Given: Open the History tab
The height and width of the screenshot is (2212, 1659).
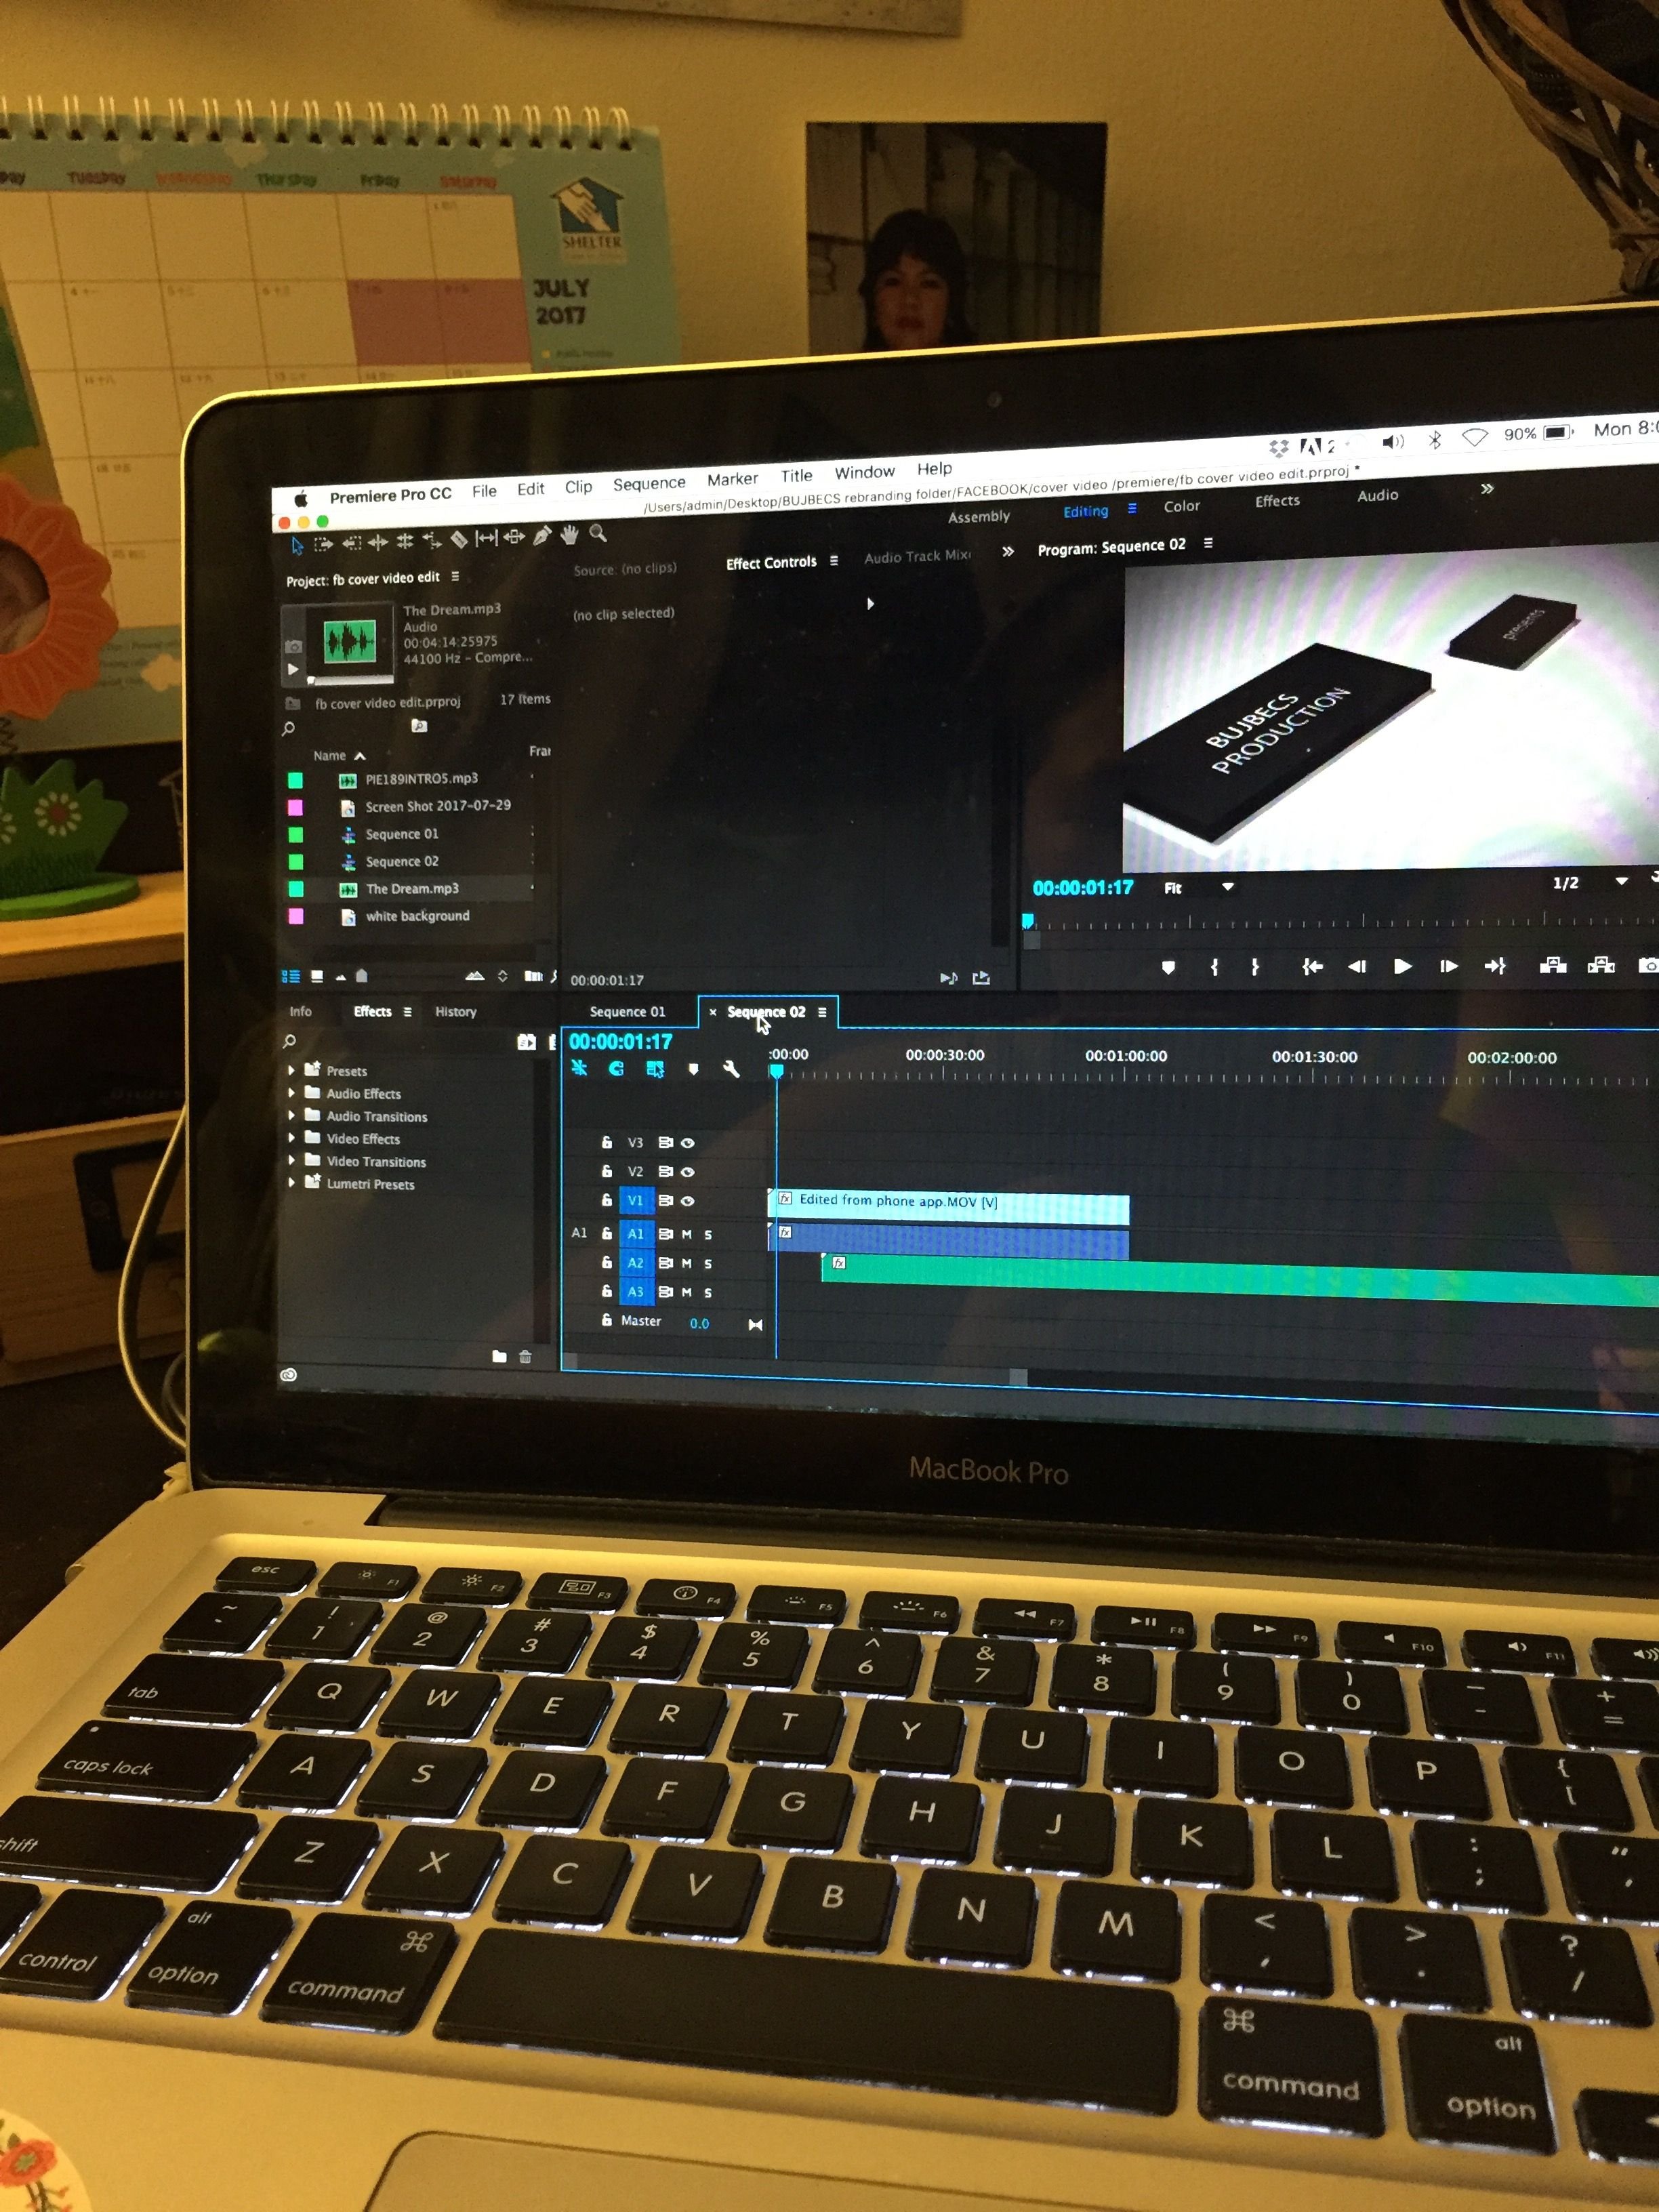Looking at the screenshot, I should point(456,1012).
